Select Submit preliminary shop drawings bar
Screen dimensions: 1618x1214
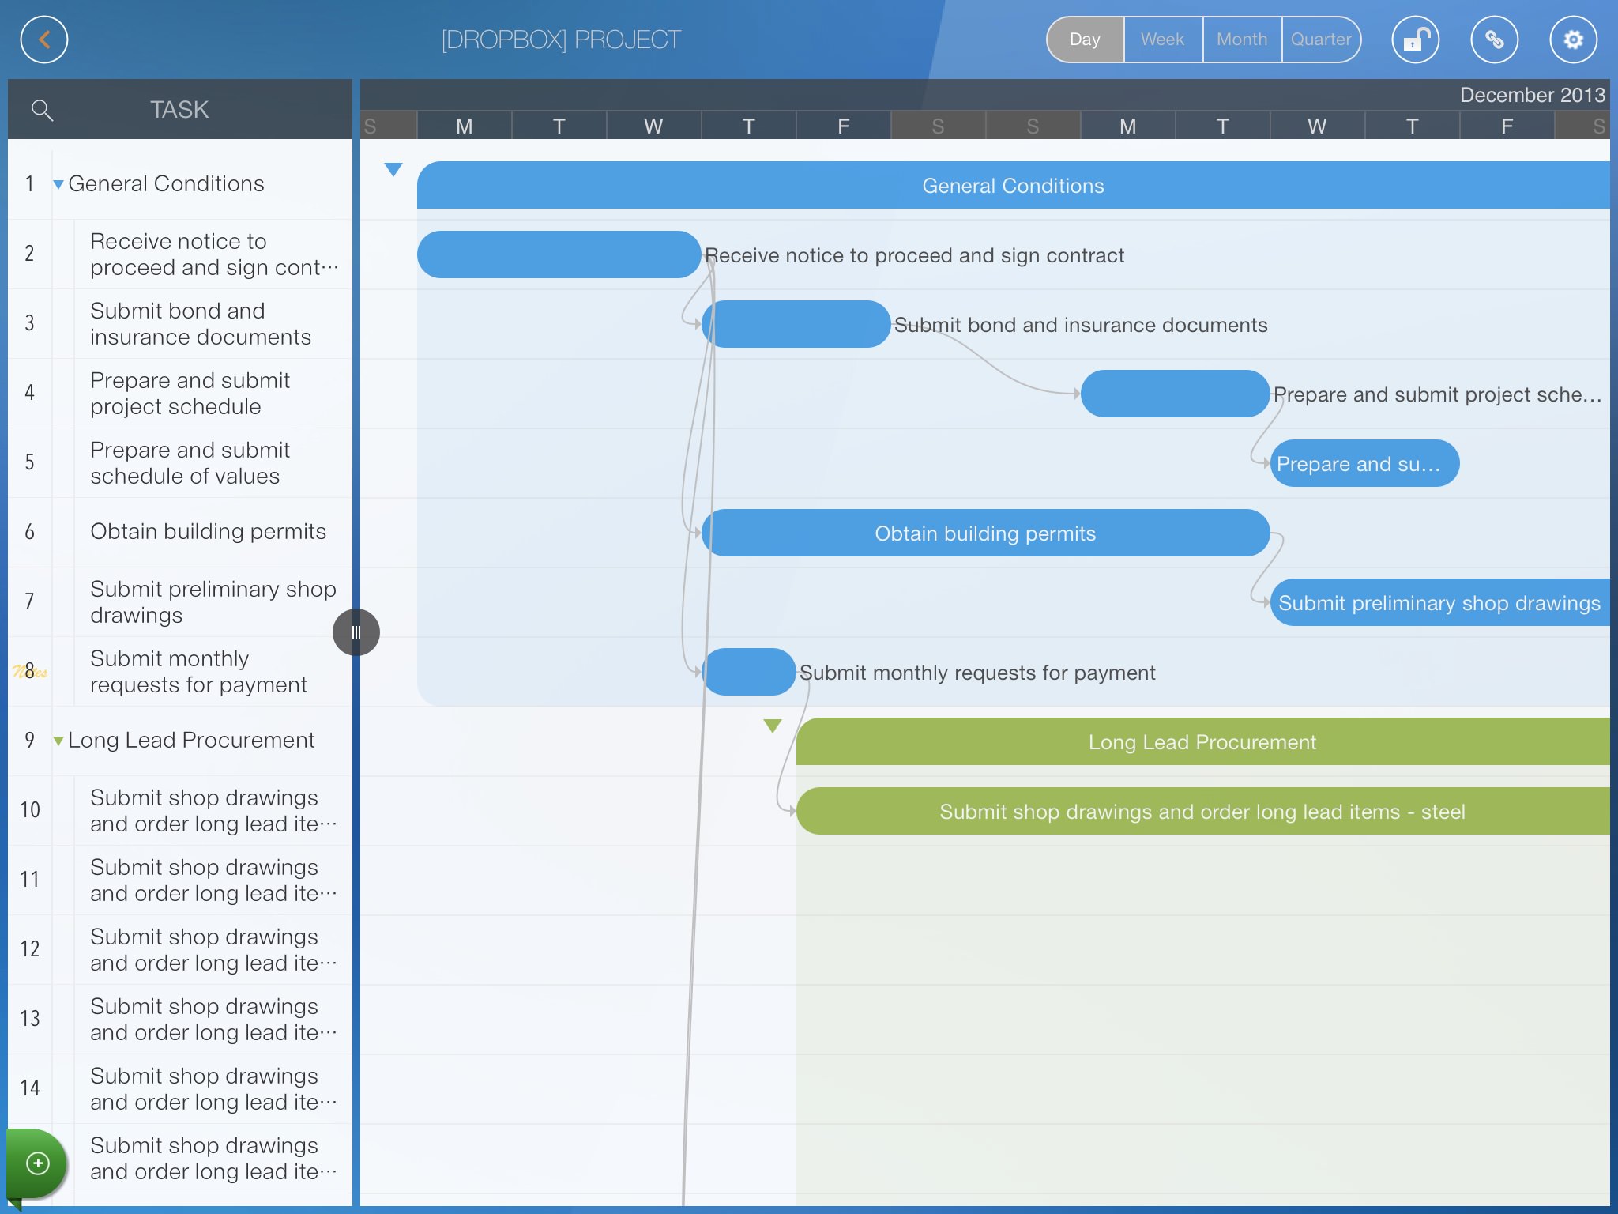[x=1438, y=603]
